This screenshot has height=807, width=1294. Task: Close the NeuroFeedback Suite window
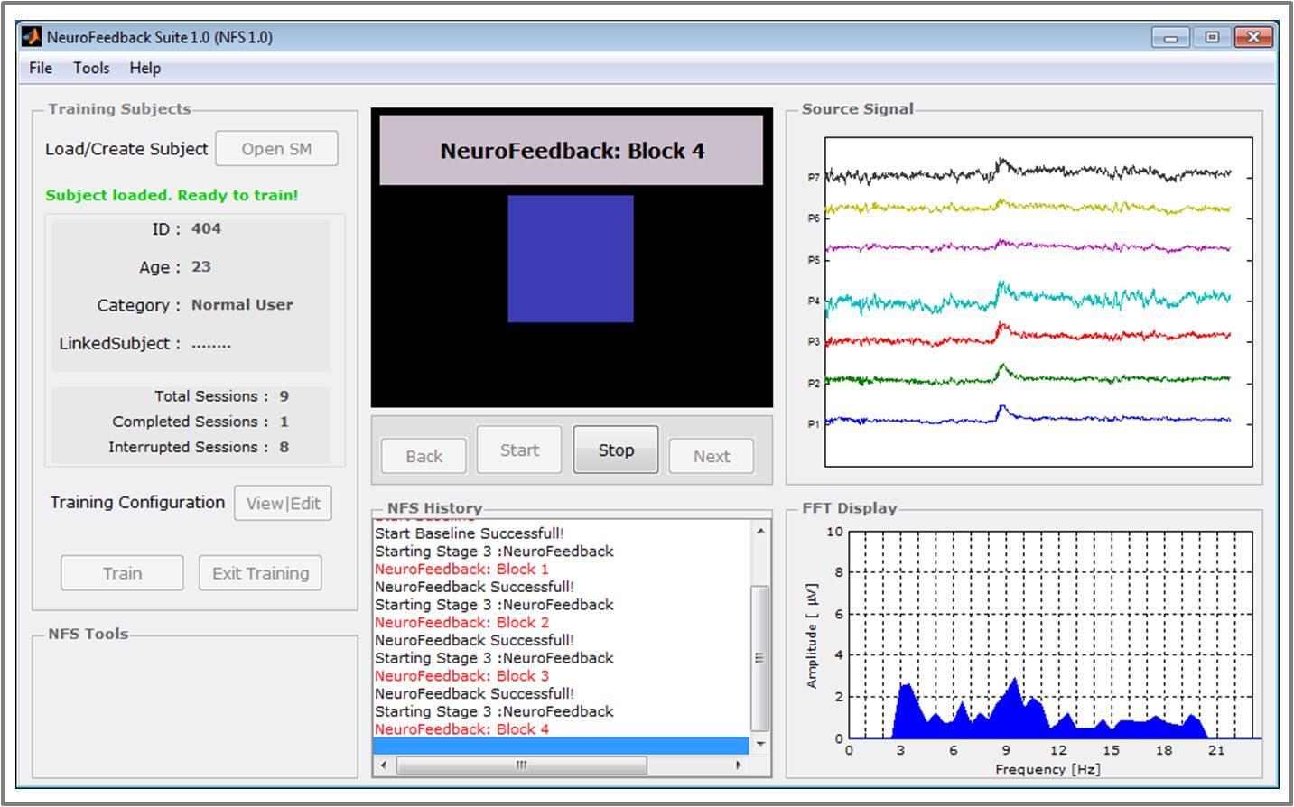[x=1253, y=38]
